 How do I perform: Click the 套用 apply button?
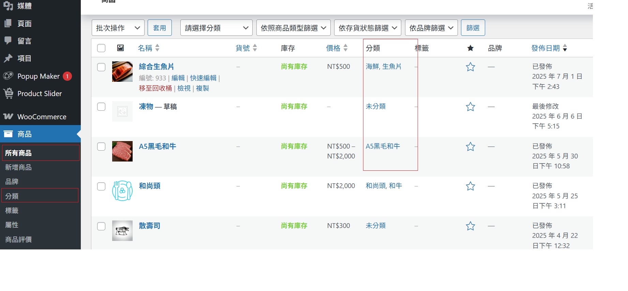(x=160, y=28)
